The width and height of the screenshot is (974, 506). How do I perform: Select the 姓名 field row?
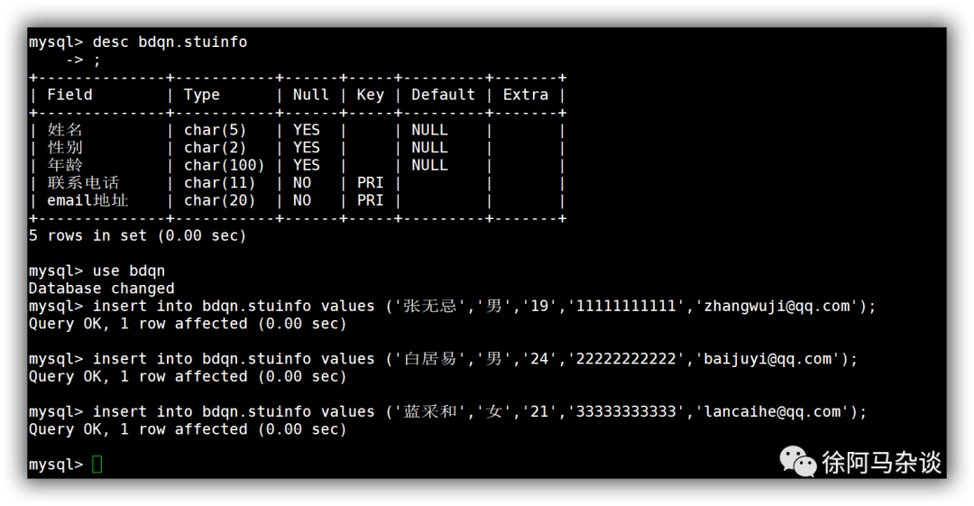pyautogui.click(x=297, y=130)
